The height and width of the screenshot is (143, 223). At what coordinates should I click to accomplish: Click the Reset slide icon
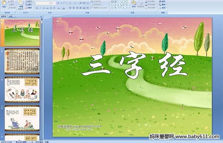(x=27, y=4)
